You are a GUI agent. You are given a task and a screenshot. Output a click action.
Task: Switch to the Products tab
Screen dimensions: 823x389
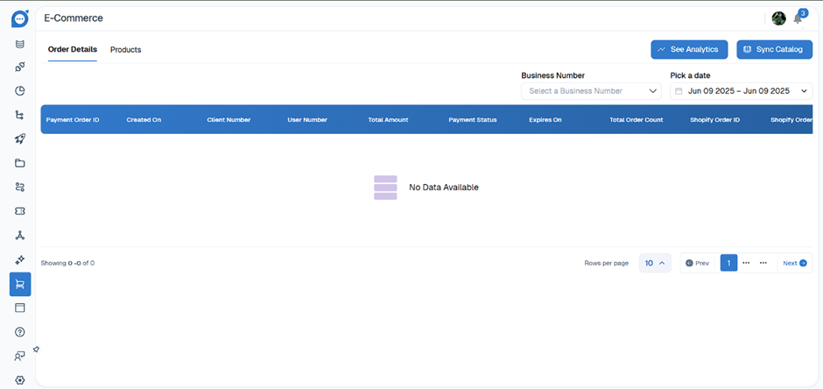click(125, 50)
